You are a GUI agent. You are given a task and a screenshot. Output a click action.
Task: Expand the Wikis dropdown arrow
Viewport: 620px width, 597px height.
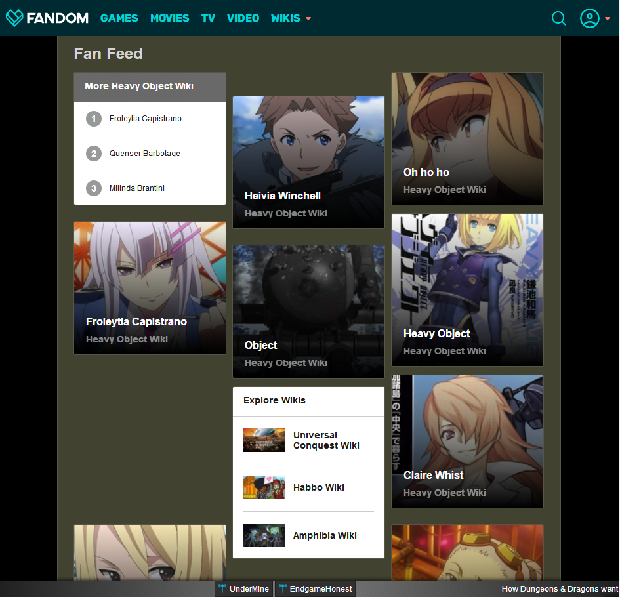coord(308,18)
